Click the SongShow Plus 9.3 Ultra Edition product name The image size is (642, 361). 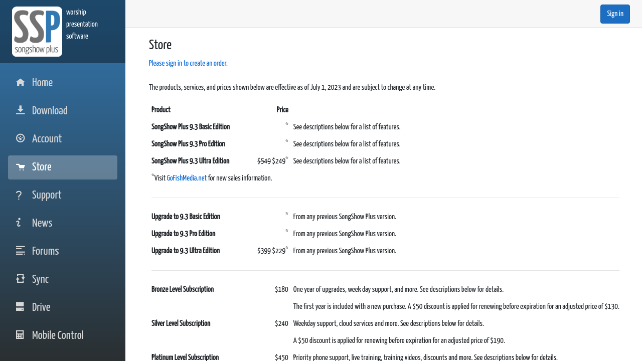pos(191,161)
